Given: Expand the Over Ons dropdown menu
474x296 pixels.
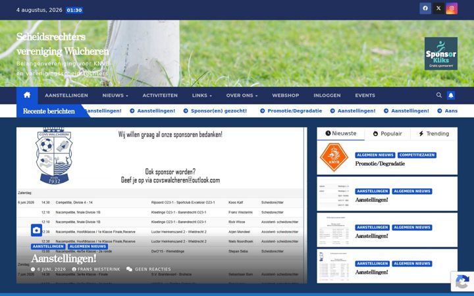Looking at the screenshot, I should (x=242, y=95).
